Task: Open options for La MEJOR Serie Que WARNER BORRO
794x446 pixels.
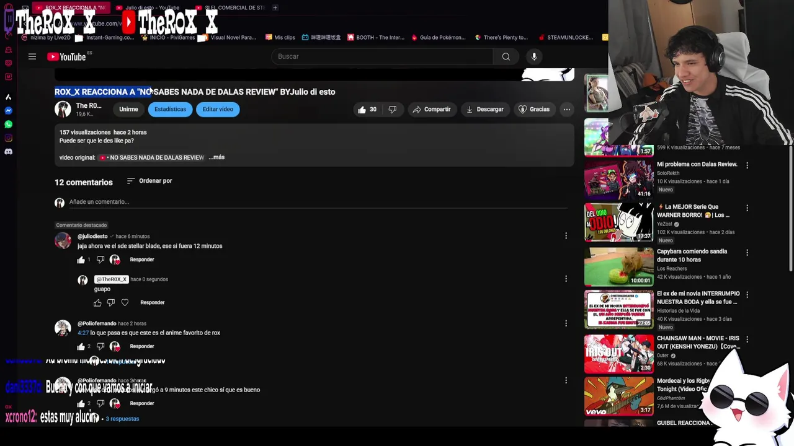Action: pos(747,208)
